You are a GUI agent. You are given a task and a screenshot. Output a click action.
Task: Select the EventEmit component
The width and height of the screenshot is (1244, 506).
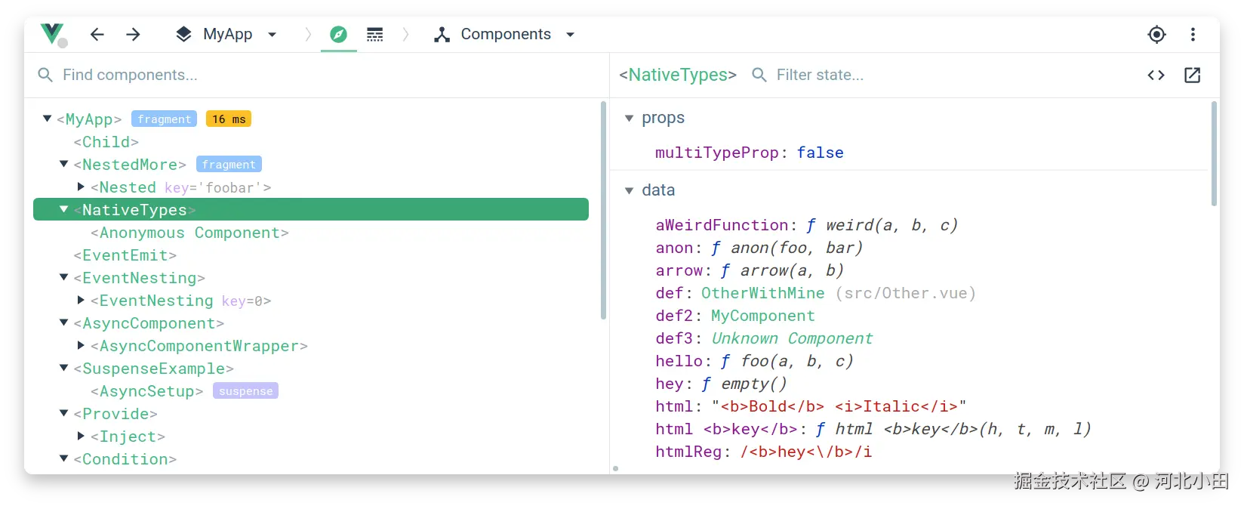[x=125, y=255]
